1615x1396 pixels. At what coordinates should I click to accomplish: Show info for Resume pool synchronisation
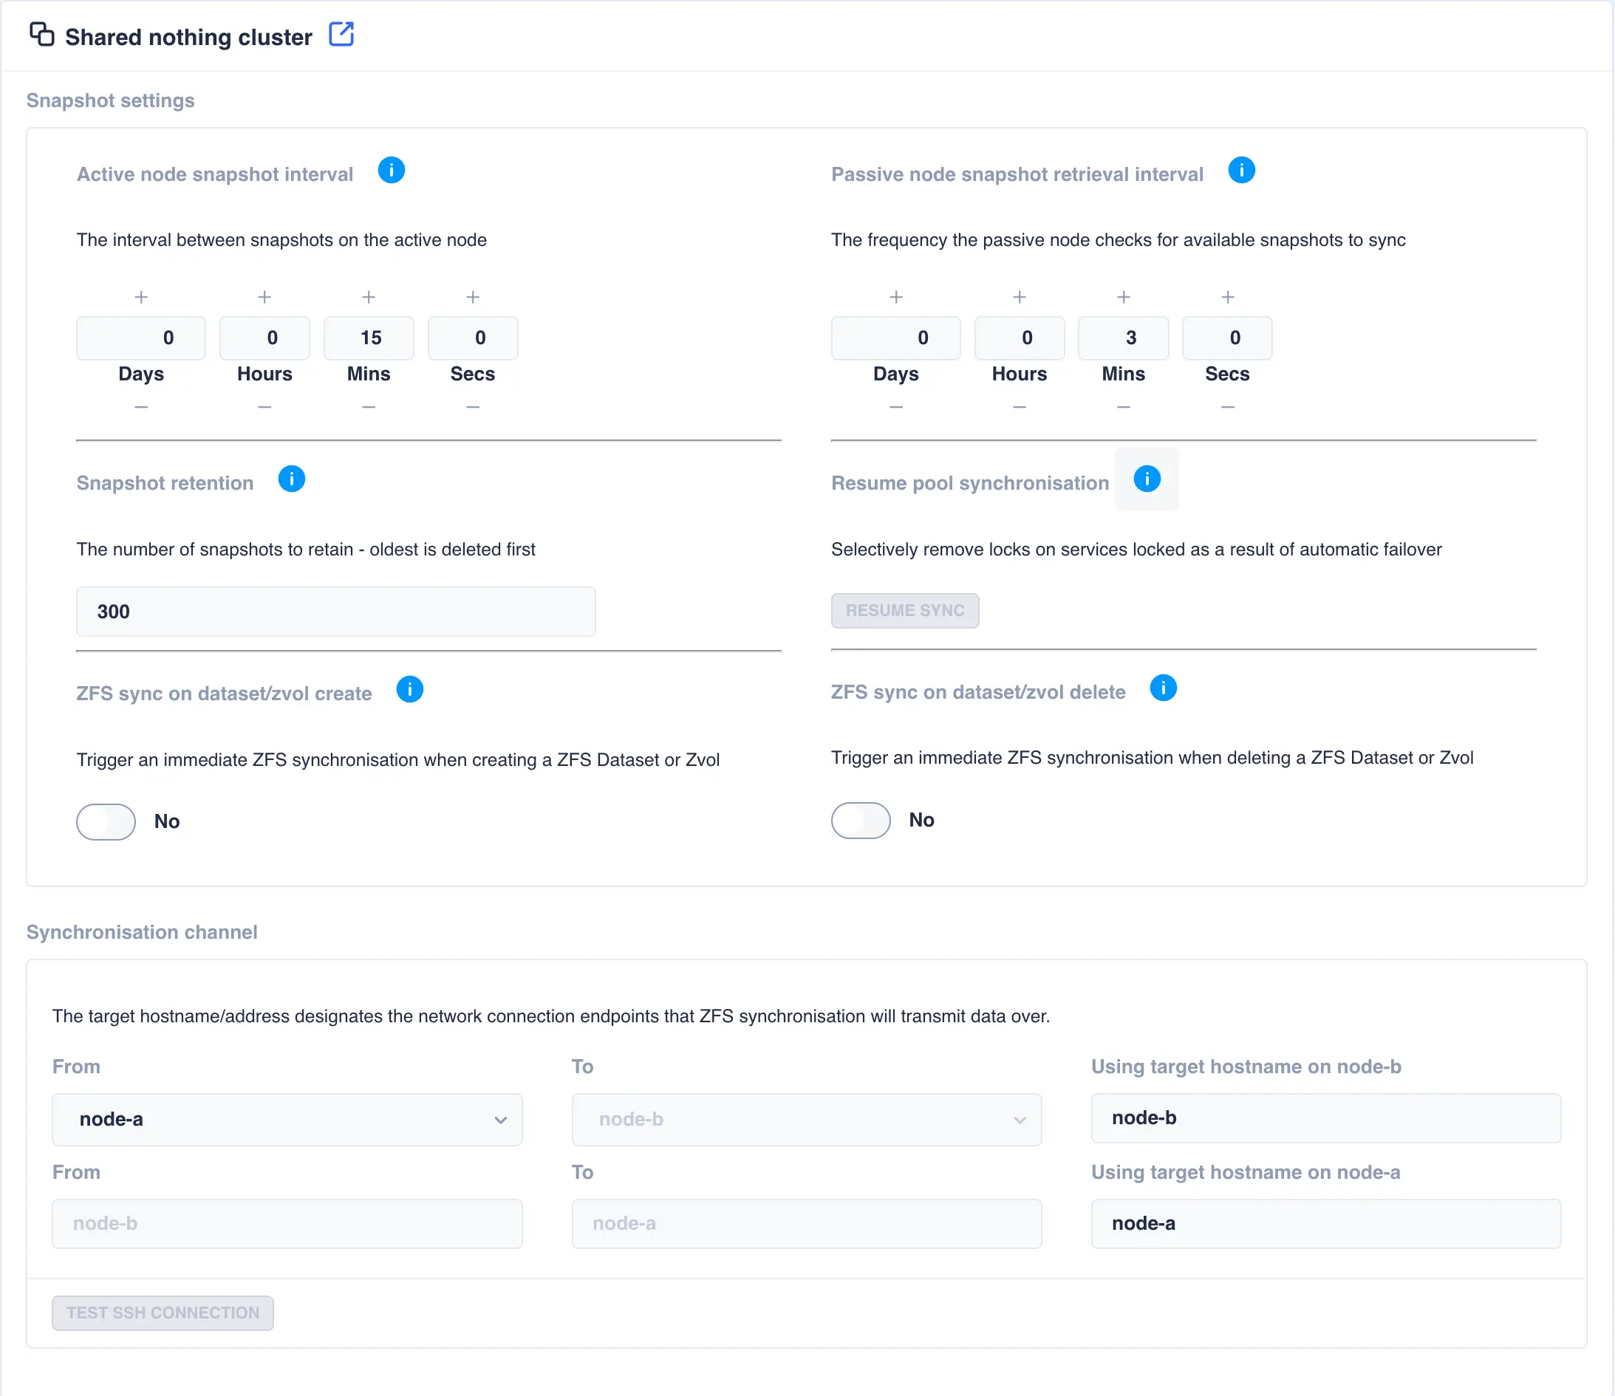click(x=1147, y=479)
